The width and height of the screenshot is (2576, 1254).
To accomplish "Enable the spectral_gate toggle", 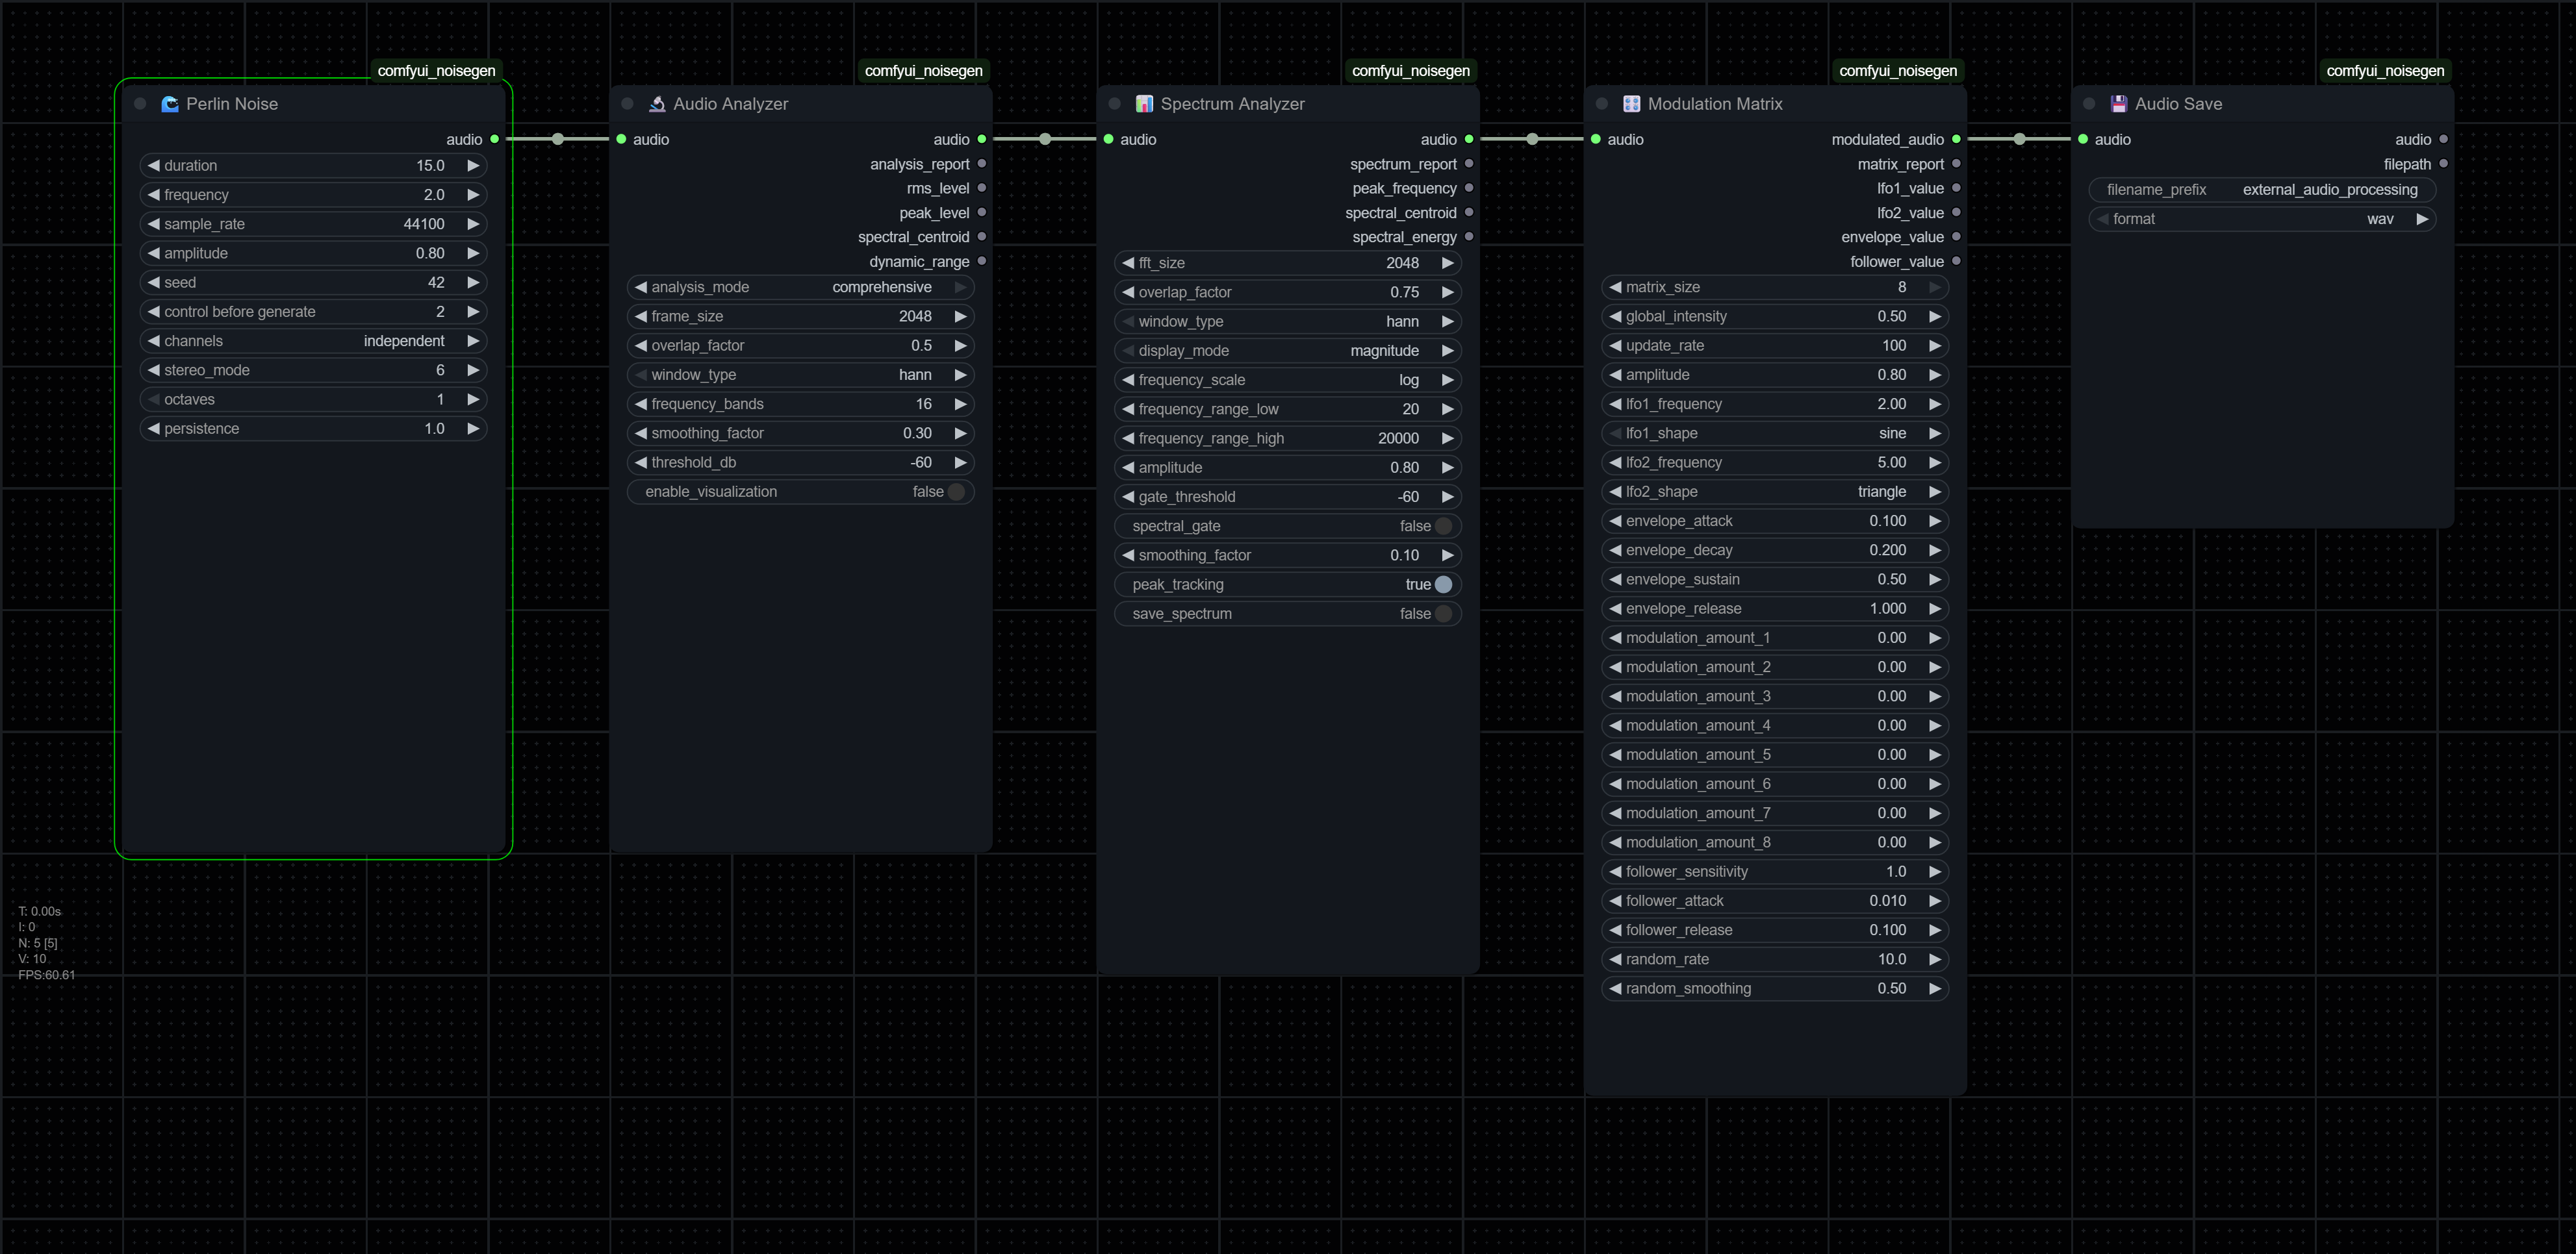I will [1443, 525].
